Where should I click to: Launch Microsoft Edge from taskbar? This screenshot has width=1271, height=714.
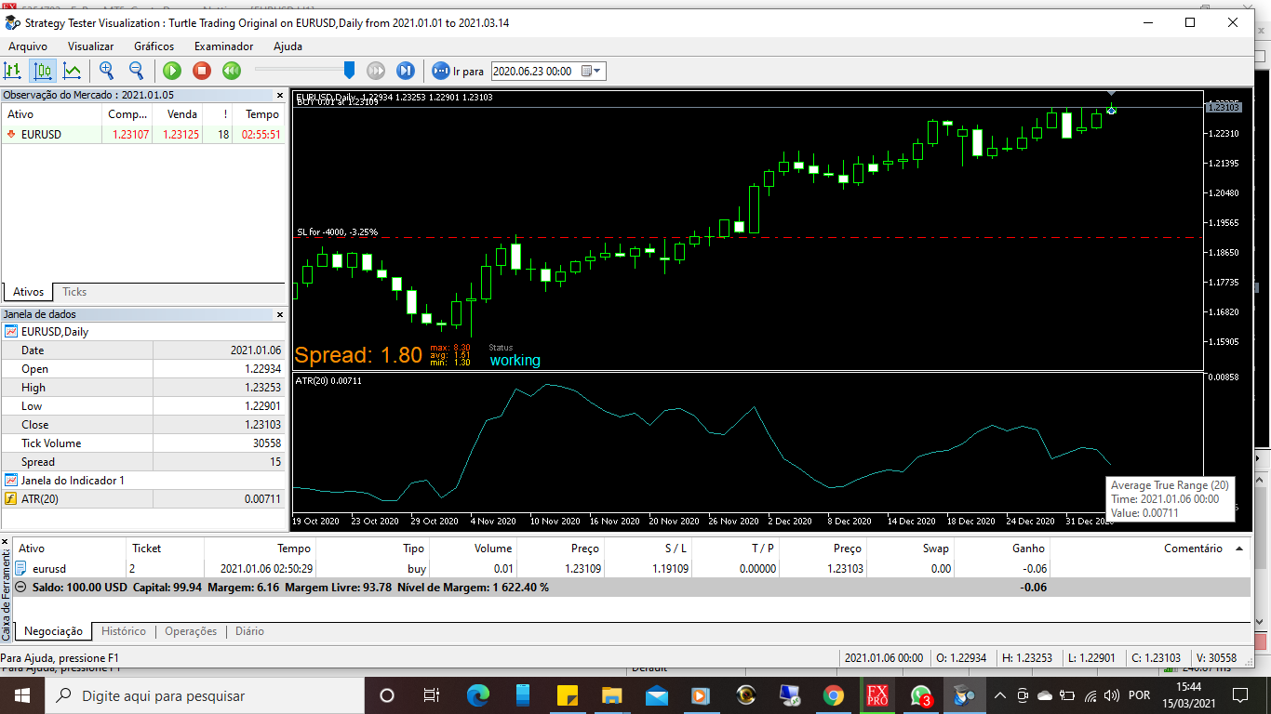tap(477, 695)
